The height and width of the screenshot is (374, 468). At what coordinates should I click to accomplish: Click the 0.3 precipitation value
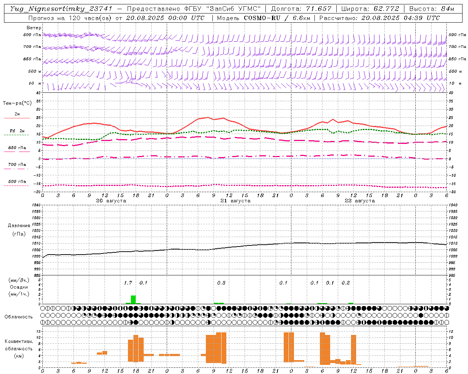[221, 283]
